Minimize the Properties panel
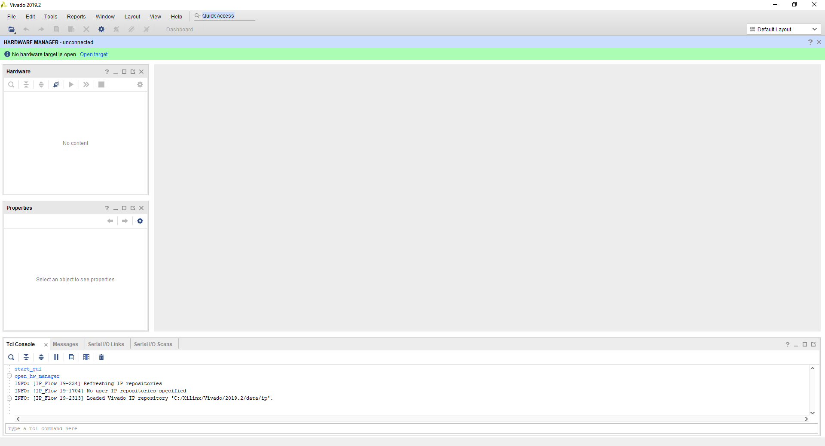This screenshot has height=446, width=825. pos(116,208)
